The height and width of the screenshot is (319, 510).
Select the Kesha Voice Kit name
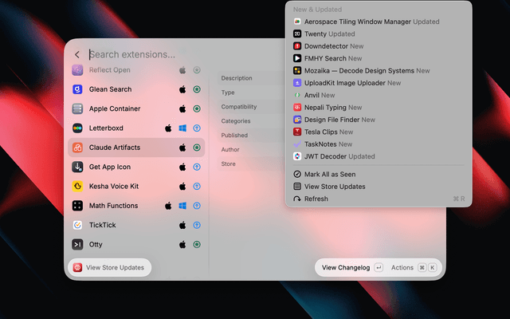pos(114,186)
